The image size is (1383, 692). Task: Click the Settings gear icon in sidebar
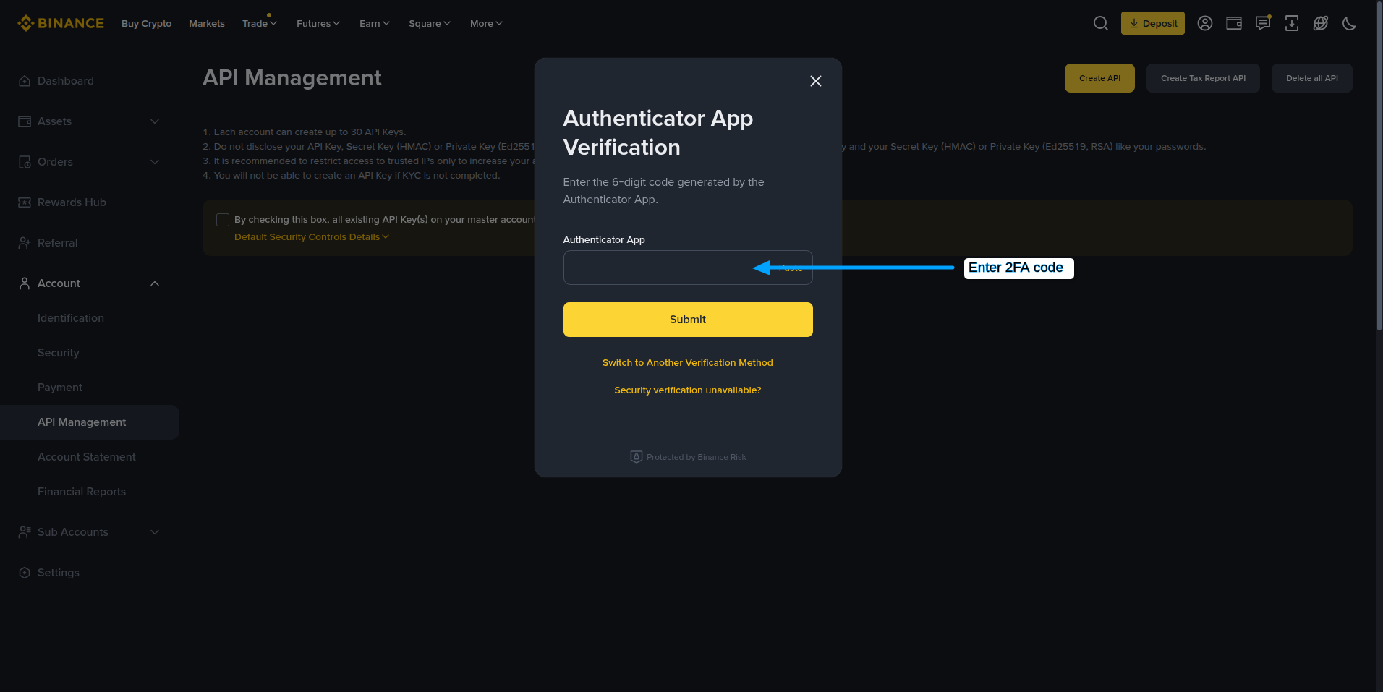(25, 573)
